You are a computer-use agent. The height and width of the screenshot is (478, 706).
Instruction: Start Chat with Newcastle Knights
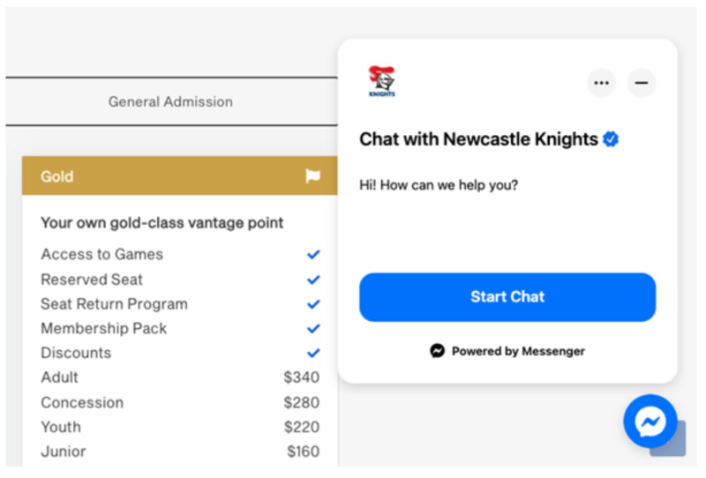[x=507, y=297]
